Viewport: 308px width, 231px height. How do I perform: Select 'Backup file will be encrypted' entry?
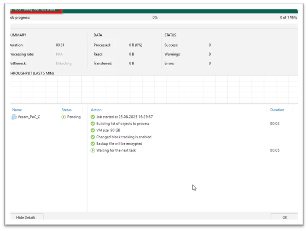pyautogui.click(x=119, y=143)
